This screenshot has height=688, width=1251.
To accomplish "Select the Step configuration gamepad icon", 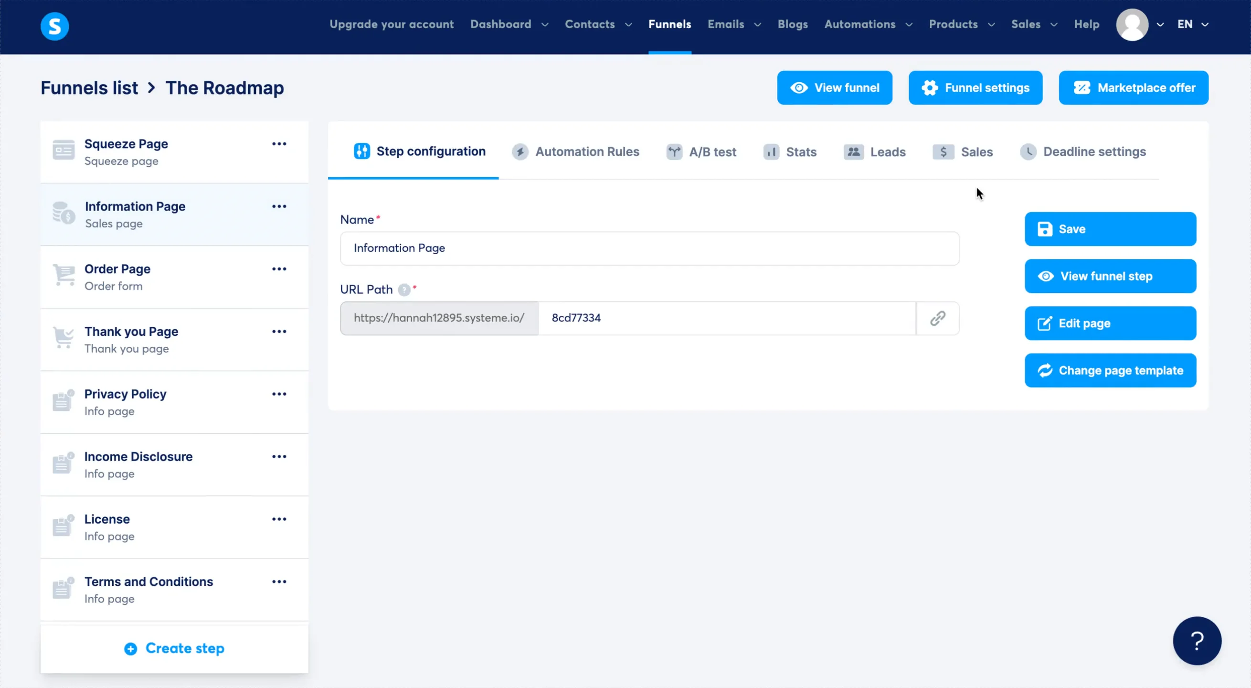I will pyautogui.click(x=361, y=151).
